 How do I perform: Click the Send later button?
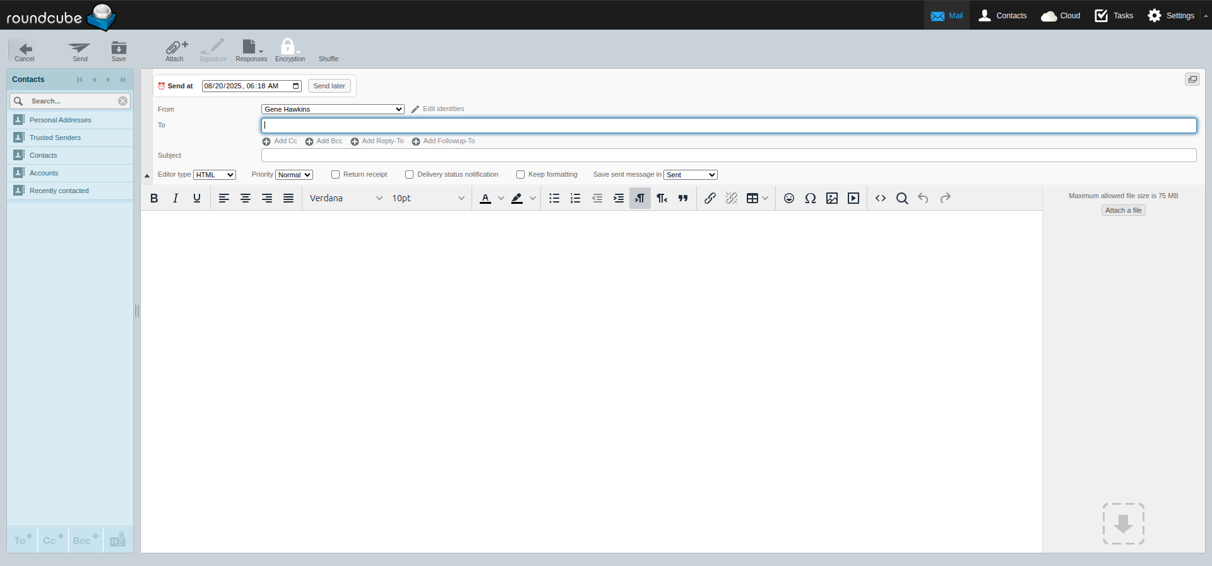(x=329, y=86)
